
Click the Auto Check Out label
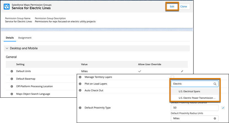(x=94, y=90)
